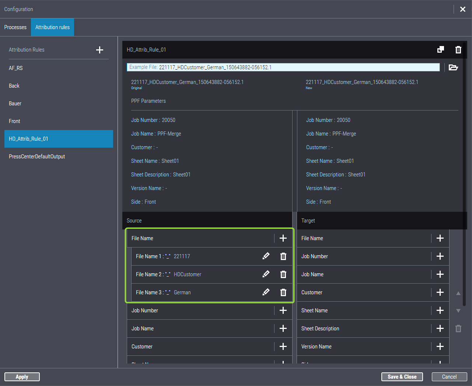The height and width of the screenshot is (386, 472).
Task: Click Save & Close
Action: tap(402, 377)
